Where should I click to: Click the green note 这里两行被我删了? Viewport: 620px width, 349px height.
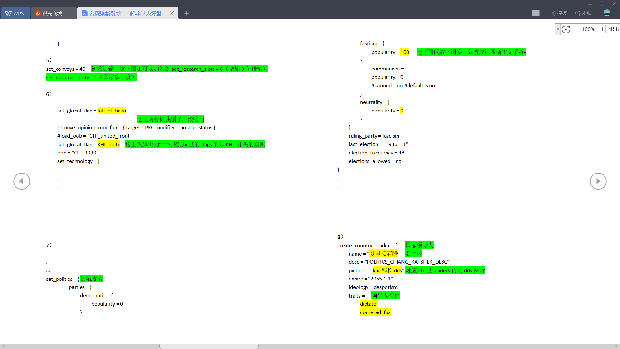point(170,119)
